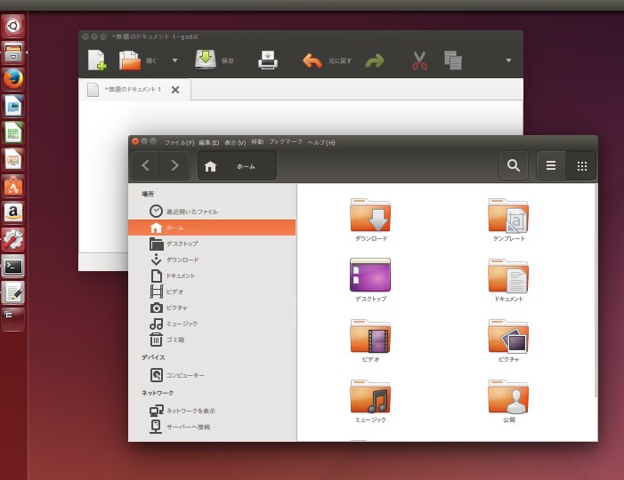The image size is (624, 480).
Task: Open Ubuntu Software Center from launcher
Action: tap(13, 186)
